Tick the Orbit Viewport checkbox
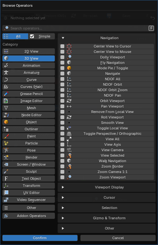 (x=62, y=101)
